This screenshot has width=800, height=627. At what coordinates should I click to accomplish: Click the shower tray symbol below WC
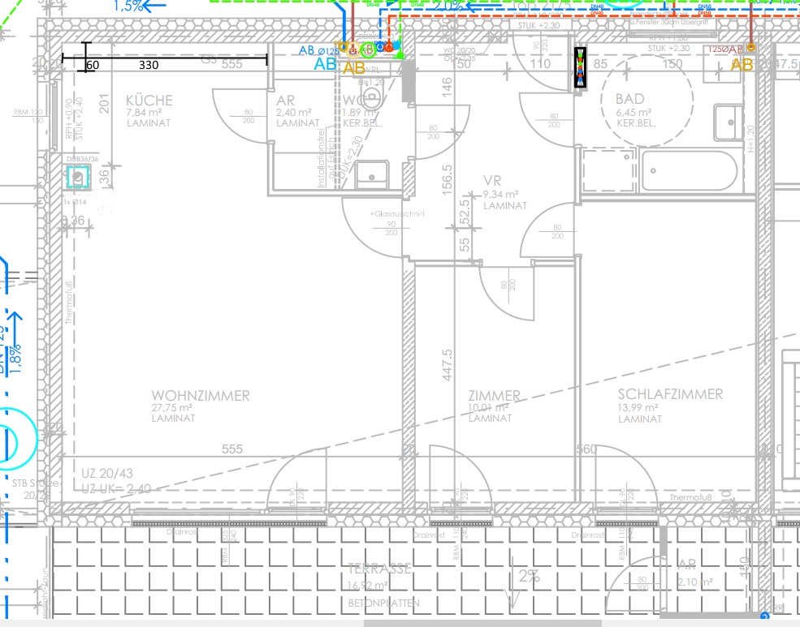[x=374, y=173]
